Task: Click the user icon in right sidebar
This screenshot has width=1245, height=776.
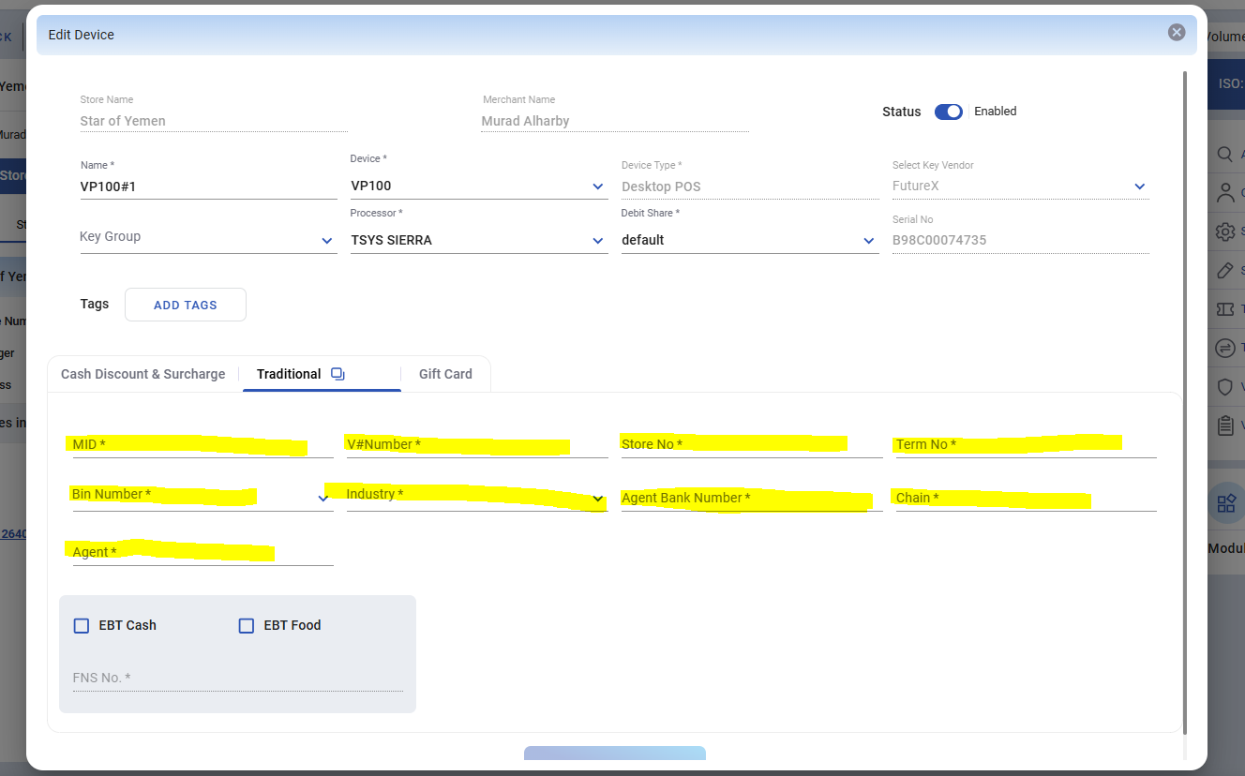Action: pyautogui.click(x=1225, y=193)
